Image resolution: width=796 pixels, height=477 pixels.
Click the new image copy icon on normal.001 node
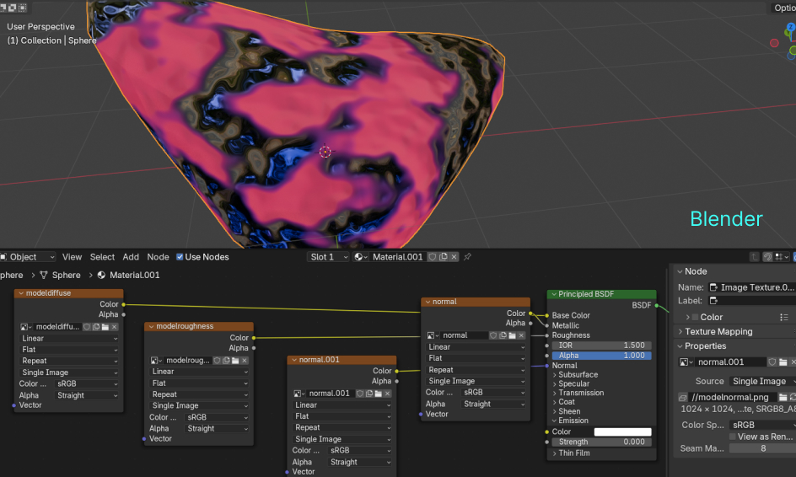(x=370, y=394)
